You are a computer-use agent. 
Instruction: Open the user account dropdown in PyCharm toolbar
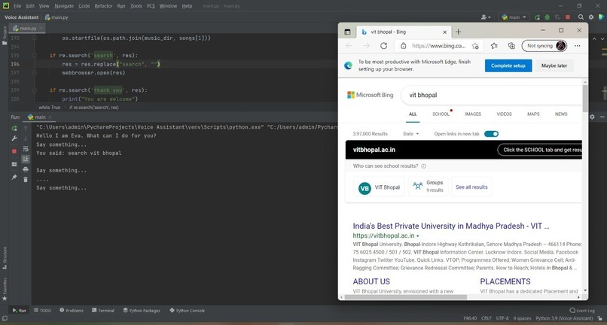486,17
